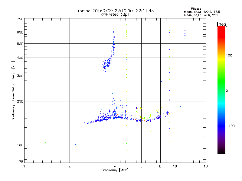Click the '16' frequency axis tick label
242x181 pixels.
tap(206, 166)
